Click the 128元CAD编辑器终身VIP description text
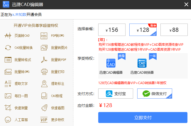Image resolution: width=191 pixels, height=126 pixels. (x=132, y=83)
